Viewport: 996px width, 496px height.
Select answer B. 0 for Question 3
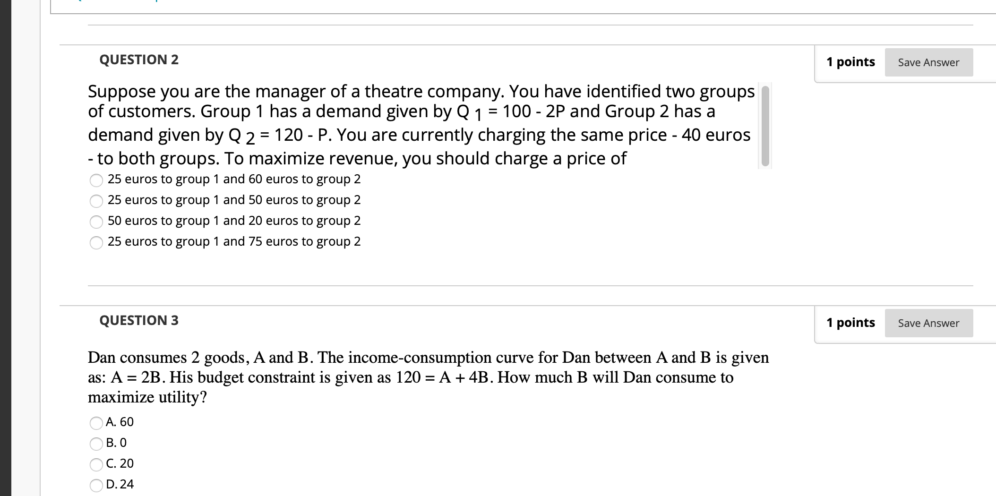click(x=96, y=444)
